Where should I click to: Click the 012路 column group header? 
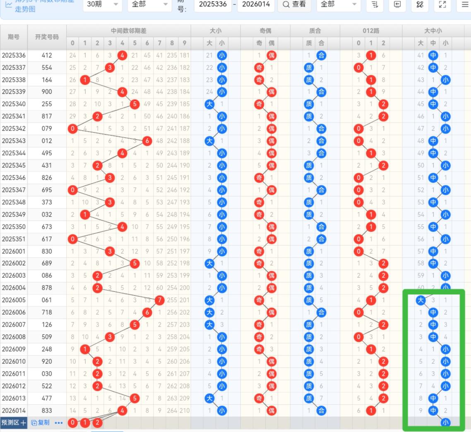[370, 31]
